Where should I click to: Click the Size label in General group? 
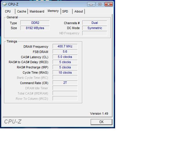pos(14,28)
